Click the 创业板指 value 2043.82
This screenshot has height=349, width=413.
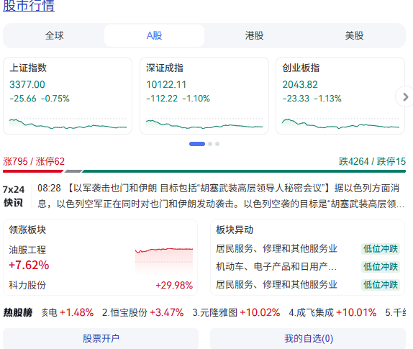(300, 84)
